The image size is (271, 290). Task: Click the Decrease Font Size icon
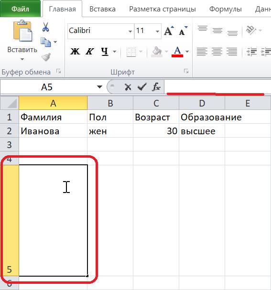[x=183, y=31]
